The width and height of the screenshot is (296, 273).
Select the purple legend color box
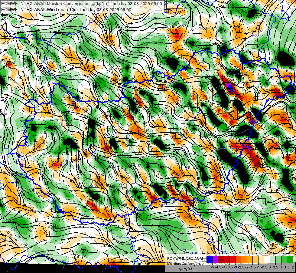click(215, 259)
